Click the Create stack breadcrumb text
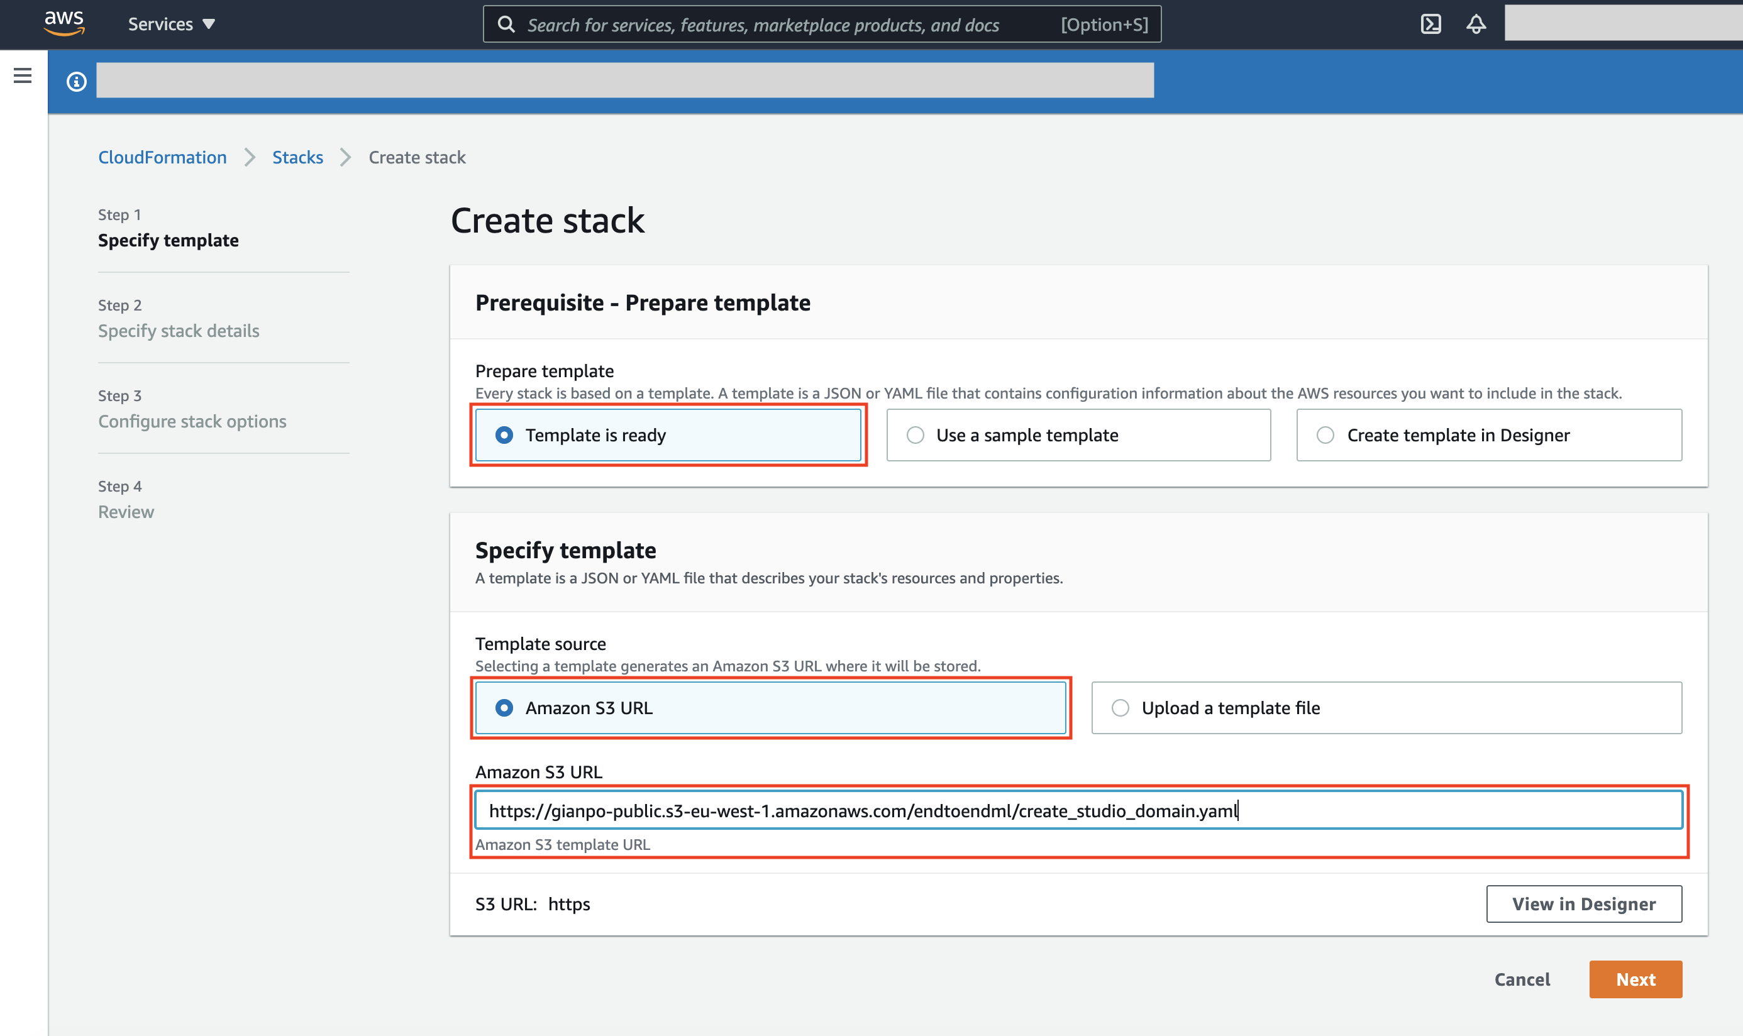Screen dimensions: 1743x1036 (417, 157)
